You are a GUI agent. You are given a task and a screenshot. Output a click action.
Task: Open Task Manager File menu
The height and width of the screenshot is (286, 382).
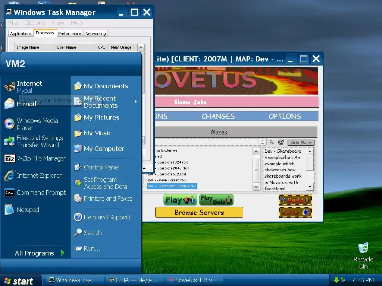pyautogui.click(x=13, y=23)
